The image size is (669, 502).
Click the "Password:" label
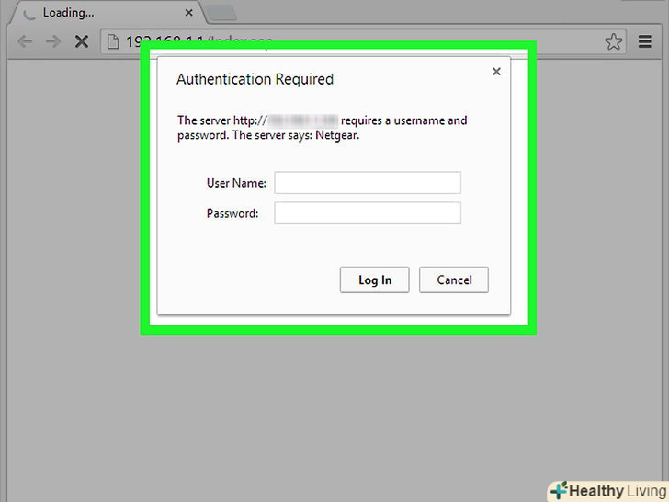pyautogui.click(x=232, y=213)
